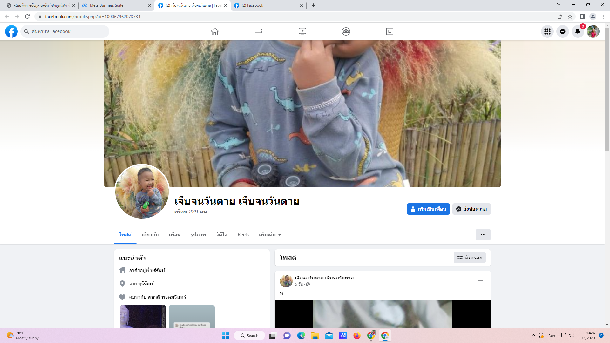This screenshot has height=343, width=610.
Task: Open the Watch video icon
Action: [302, 31]
